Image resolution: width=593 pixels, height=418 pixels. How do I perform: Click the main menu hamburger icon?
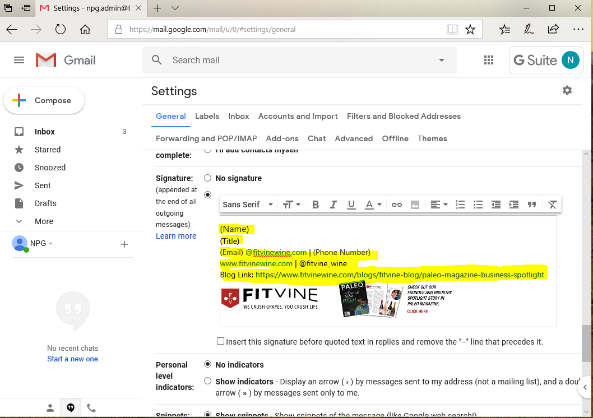(19, 60)
